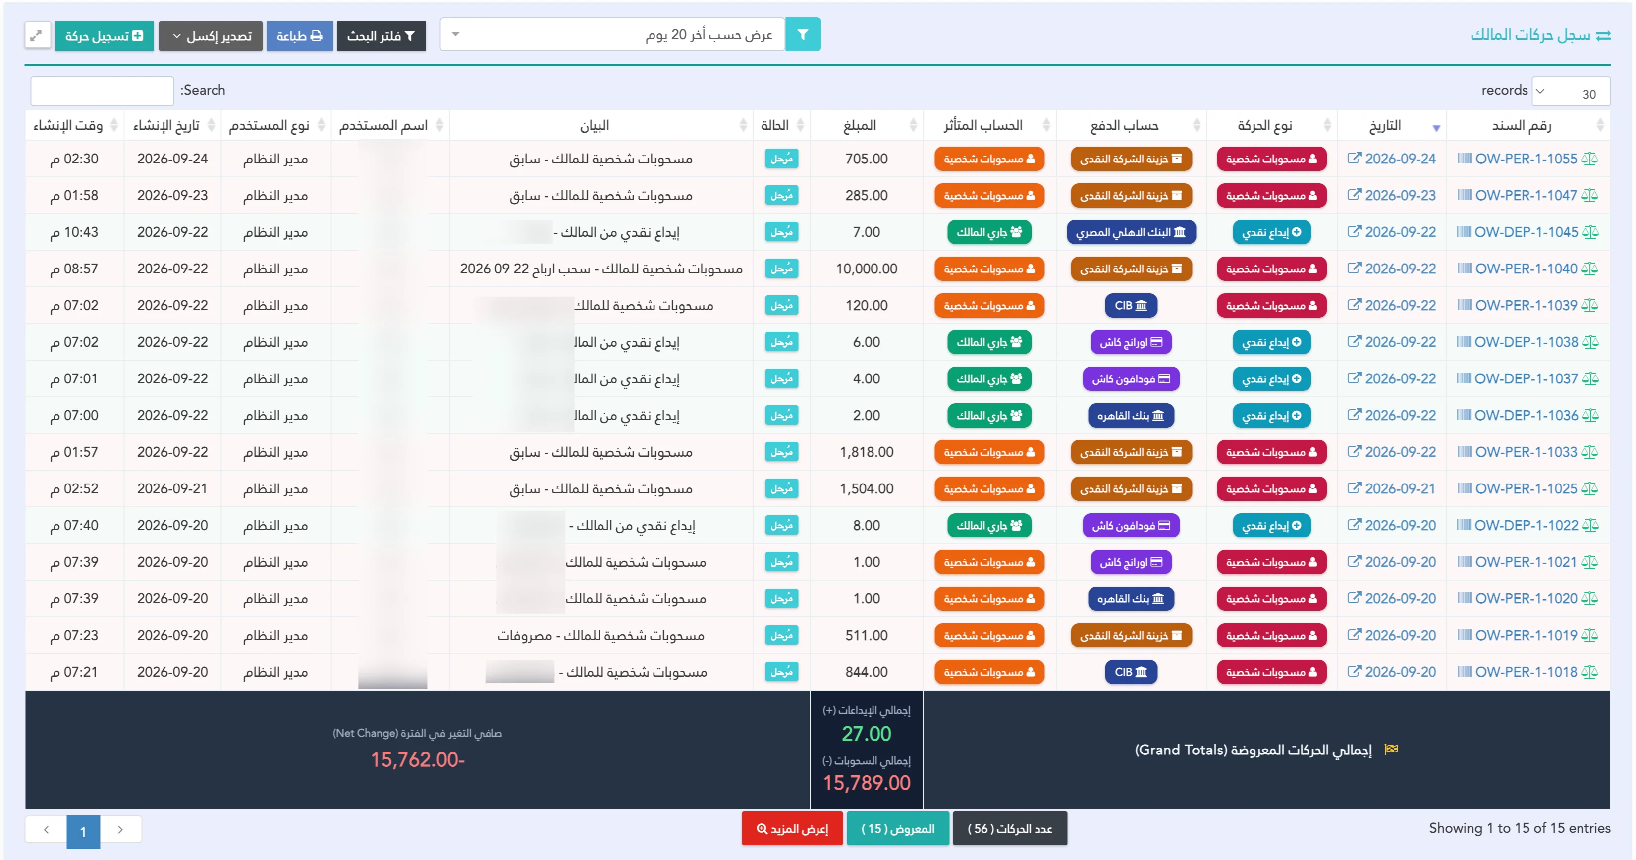Click the balance scale icon for OW-DEP-1-1037
This screenshot has width=1636, height=860.
tap(1590, 378)
